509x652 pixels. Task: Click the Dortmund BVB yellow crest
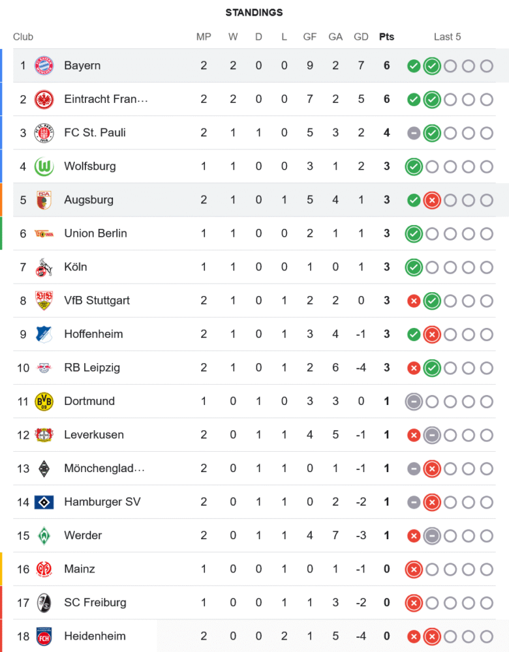[x=44, y=402]
